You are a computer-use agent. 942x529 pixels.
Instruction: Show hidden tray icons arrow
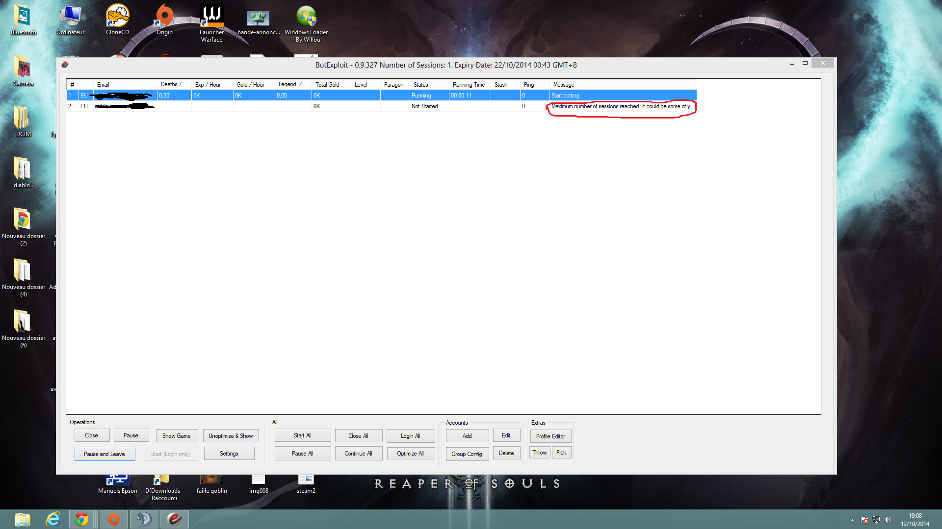(x=852, y=520)
